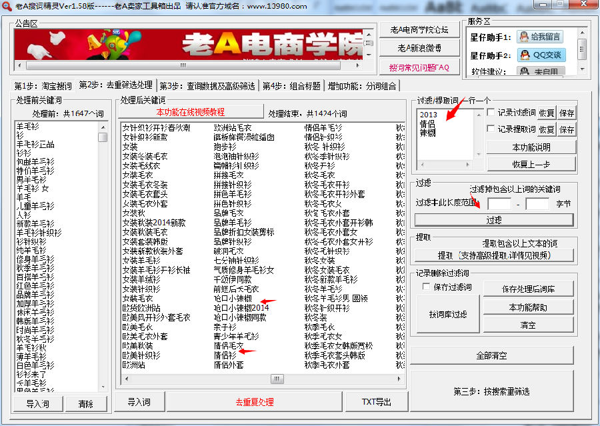Tick the 保存过滤词 checkbox
600x426 pixels.
[426, 286]
